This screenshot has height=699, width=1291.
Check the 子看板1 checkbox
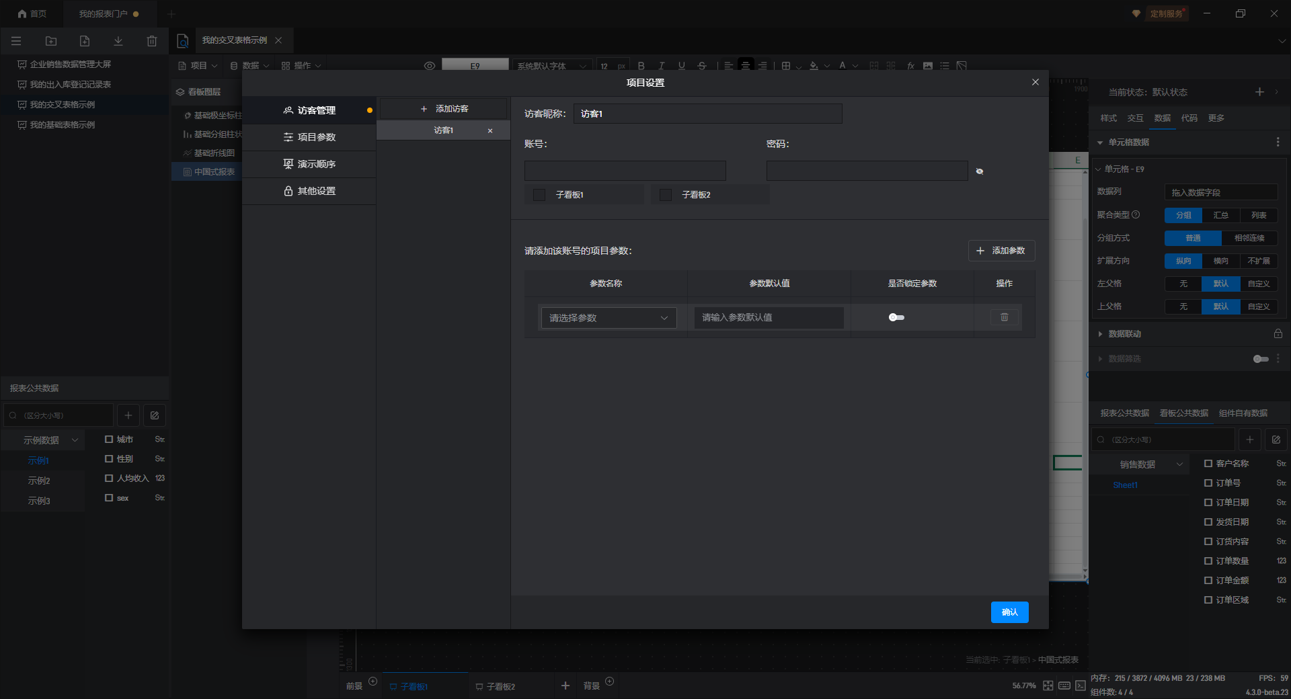[x=539, y=195]
